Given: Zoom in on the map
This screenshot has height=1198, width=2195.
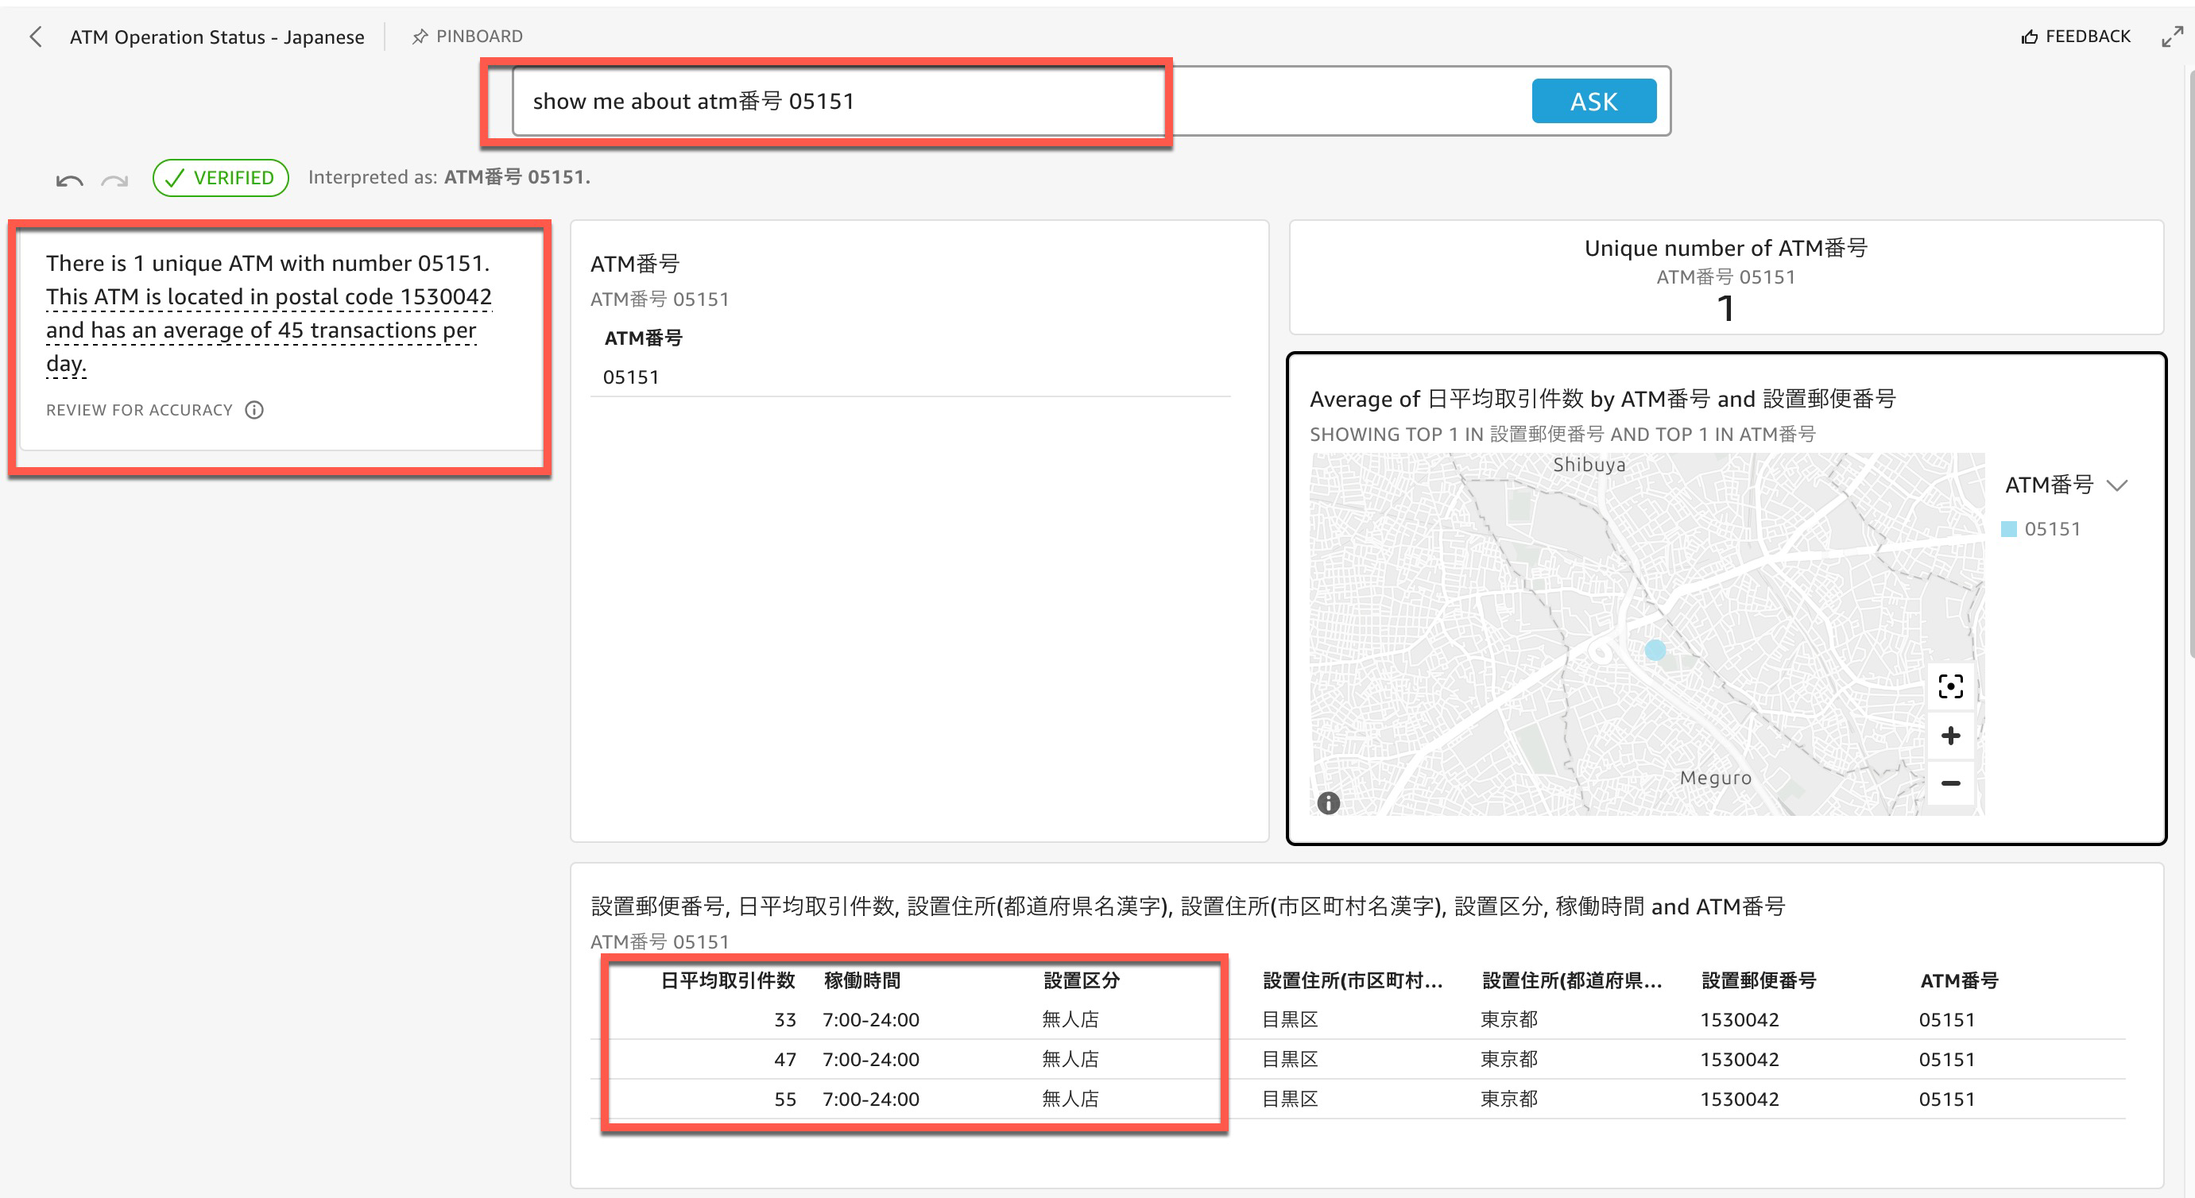Looking at the screenshot, I should (1949, 736).
